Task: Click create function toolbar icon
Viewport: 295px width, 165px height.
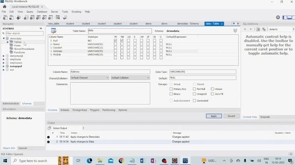Action: (50, 17)
